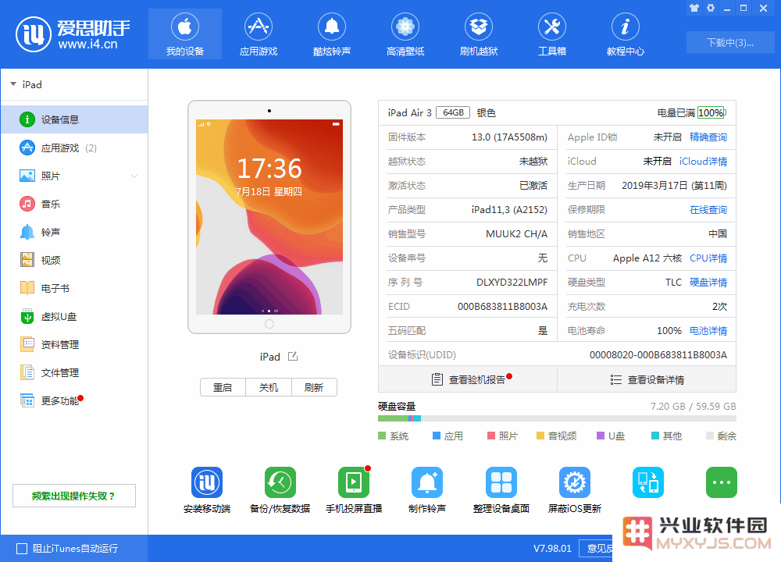781x562 pixels.
Task: Click the 100% battery indicator
Action: click(x=711, y=112)
